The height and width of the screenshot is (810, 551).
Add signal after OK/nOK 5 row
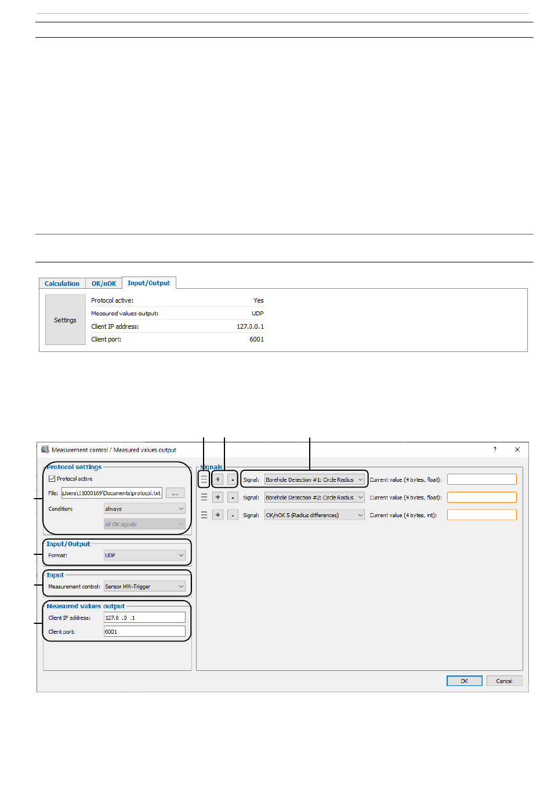pos(218,515)
